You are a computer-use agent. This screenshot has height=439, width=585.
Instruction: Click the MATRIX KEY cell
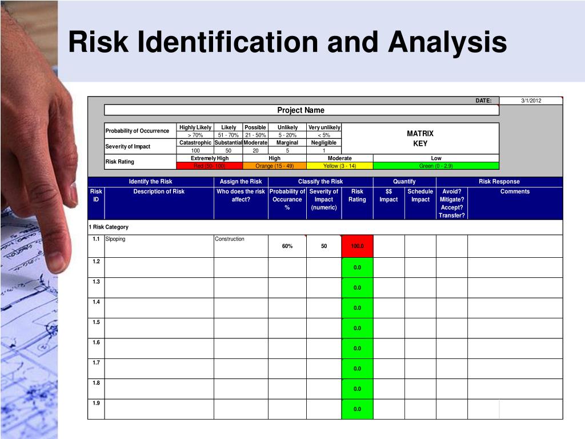[x=420, y=138]
